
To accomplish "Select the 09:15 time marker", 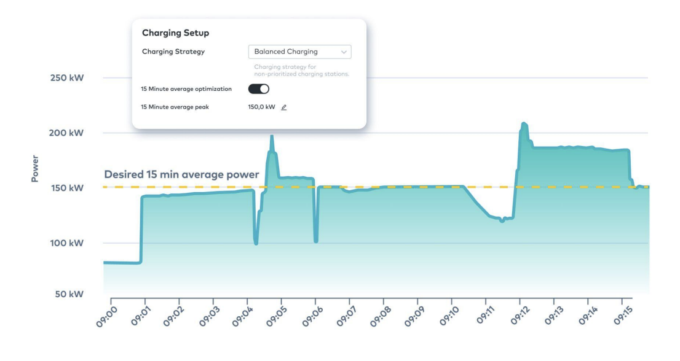I will pos(617,316).
